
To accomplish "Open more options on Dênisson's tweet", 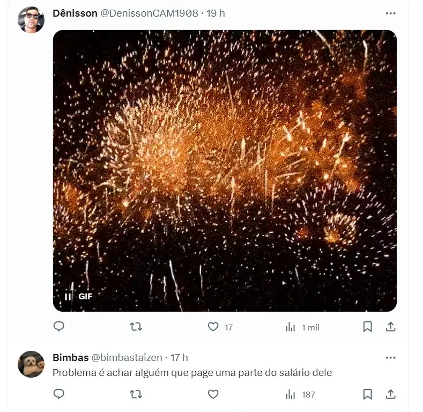I will click(x=390, y=13).
